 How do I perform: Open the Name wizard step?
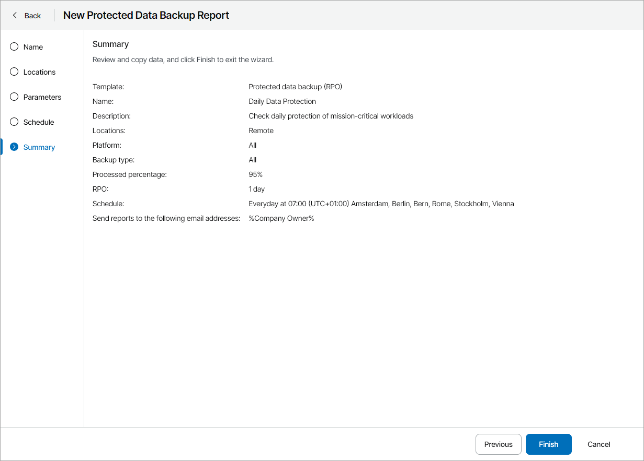coord(33,46)
